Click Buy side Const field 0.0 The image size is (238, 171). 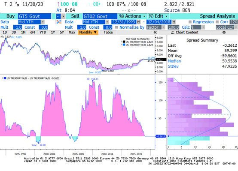[43, 27]
